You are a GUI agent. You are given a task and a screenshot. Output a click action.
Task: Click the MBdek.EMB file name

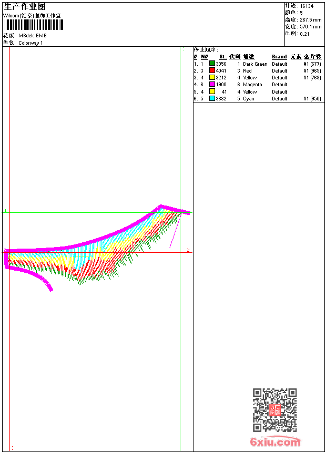pyautogui.click(x=33, y=36)
